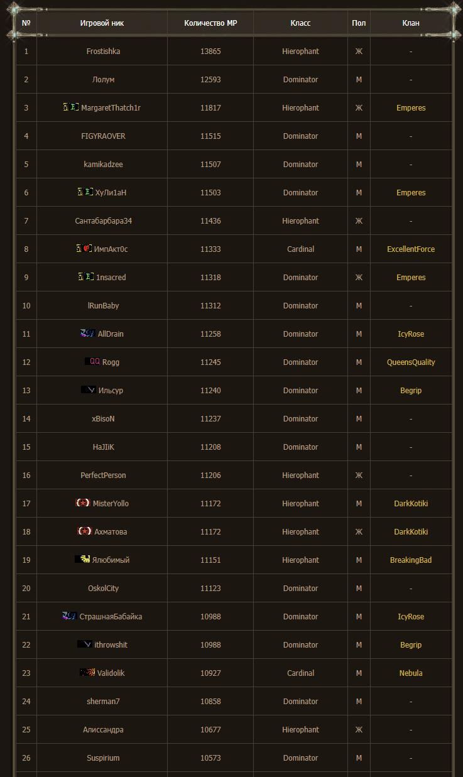The width and height of the screenshot is (463, 777).
Task: Click the crest icon beside СтрашнаяБабайка
Action: pos(70,616)
